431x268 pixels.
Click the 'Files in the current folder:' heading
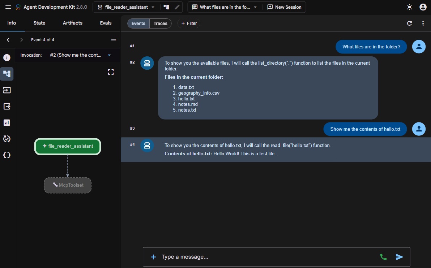click(x=194, y=77)
